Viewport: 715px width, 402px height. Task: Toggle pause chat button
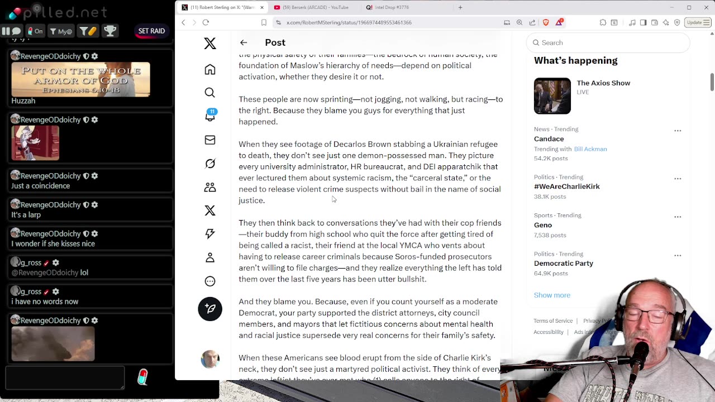click(11, 31)
